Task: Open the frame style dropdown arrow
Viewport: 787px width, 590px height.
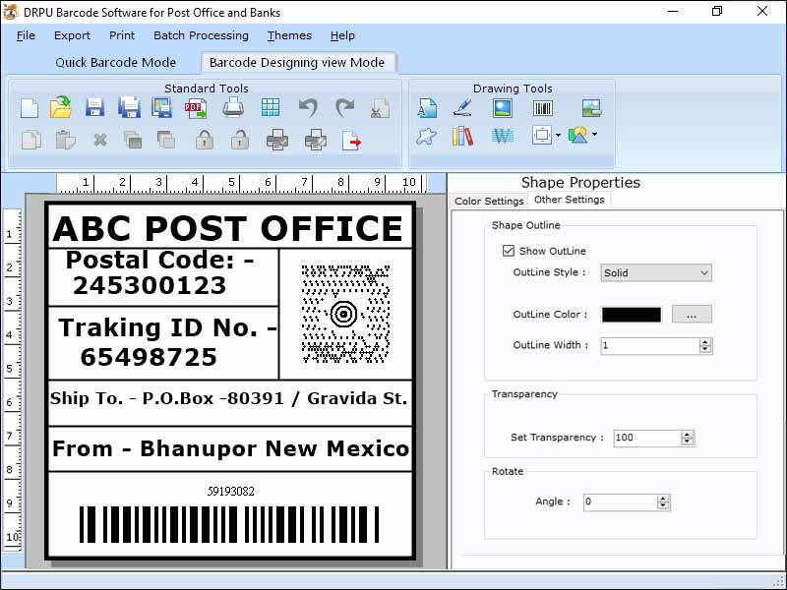Action: pos(558,135)
